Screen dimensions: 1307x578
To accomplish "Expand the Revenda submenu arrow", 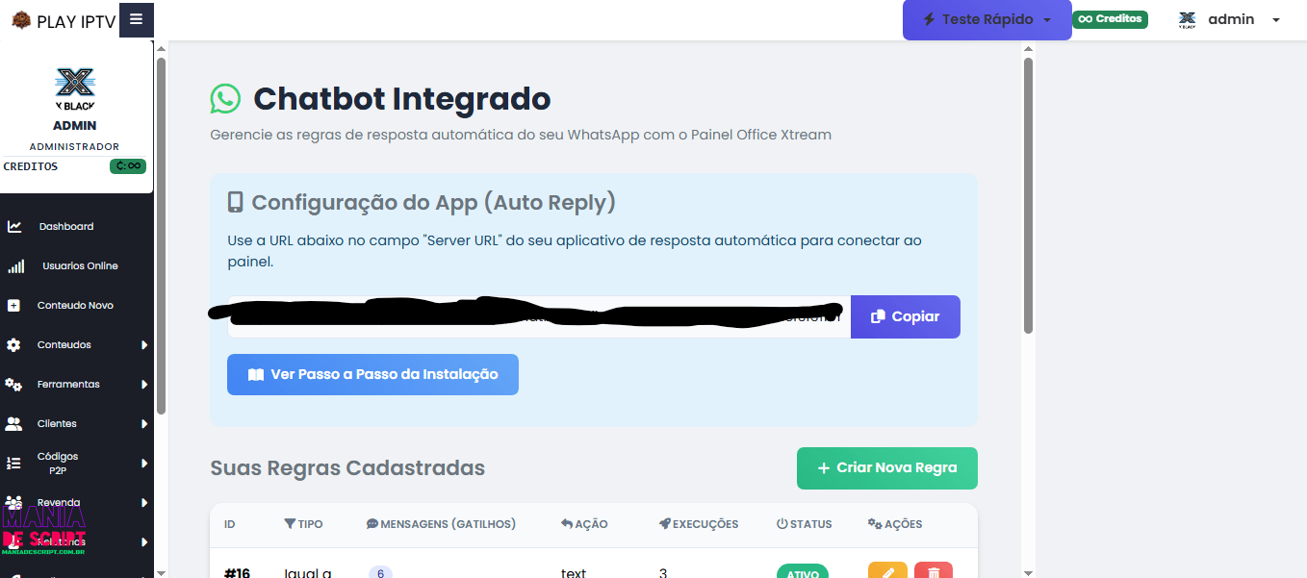I will coord(144,503).
